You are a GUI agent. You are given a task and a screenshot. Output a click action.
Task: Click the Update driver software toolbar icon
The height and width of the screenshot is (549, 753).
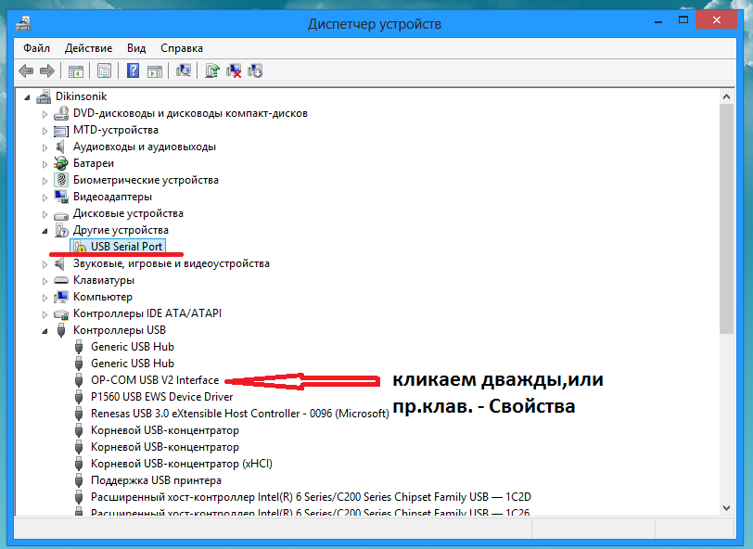tap(212, 70)
